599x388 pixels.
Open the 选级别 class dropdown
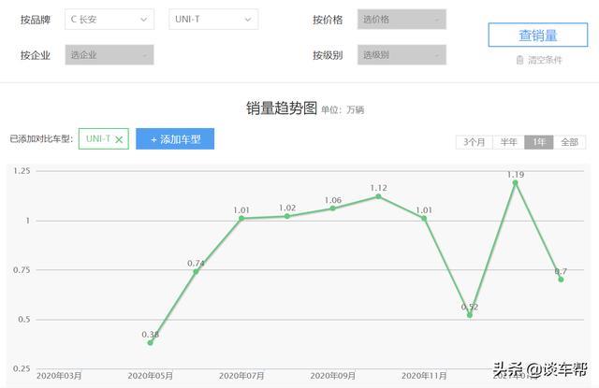(x=402, y=55)
